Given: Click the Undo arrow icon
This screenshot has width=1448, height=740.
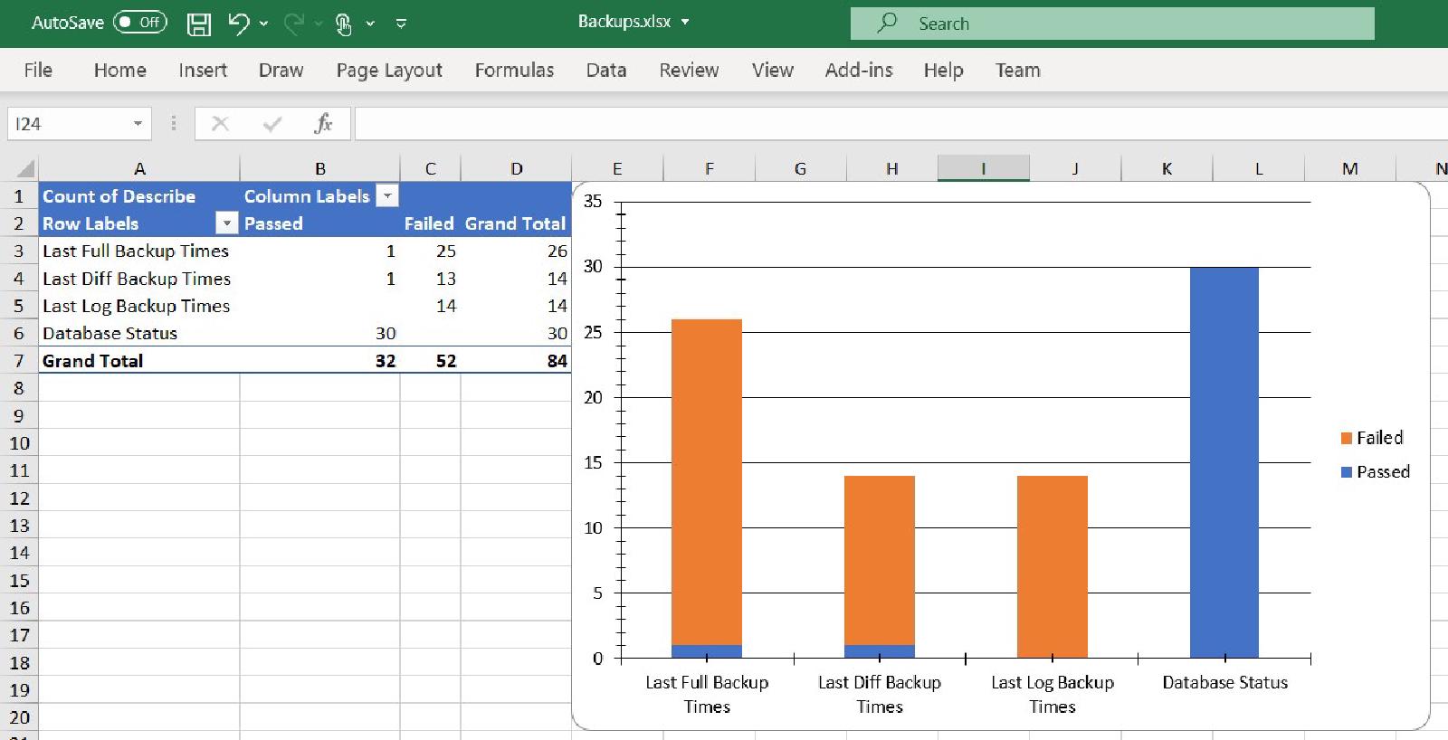Looking at the screenshot, I should click(239, 24).
